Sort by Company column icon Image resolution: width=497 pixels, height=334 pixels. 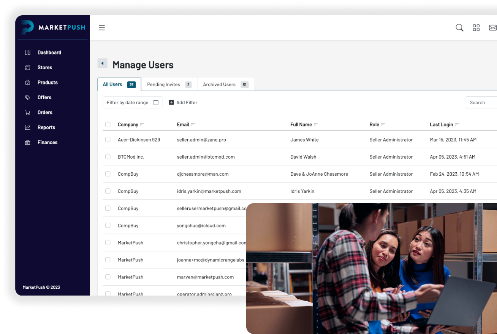point(142,125)
